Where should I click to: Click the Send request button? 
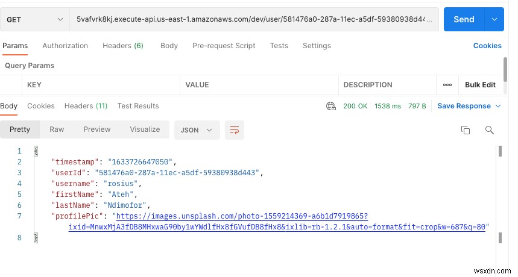click(x=463, y=19)
